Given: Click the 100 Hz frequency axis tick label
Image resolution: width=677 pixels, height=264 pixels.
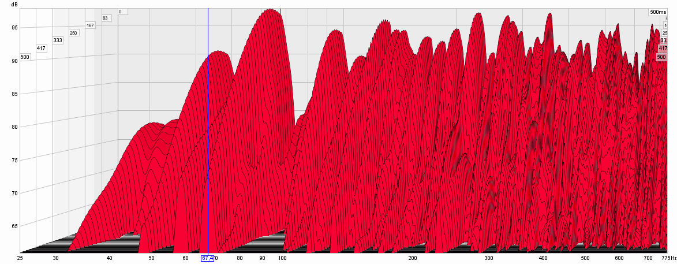Looking at the screenshot, I should (x=282, y=258).
